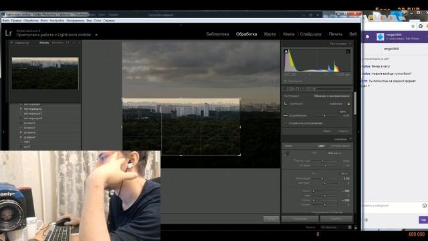Image resolution: width=428 pixels, height=241 pixels.
Task: Click 'Сброс' in the crop panel
Action: click(x=327, y=131)
